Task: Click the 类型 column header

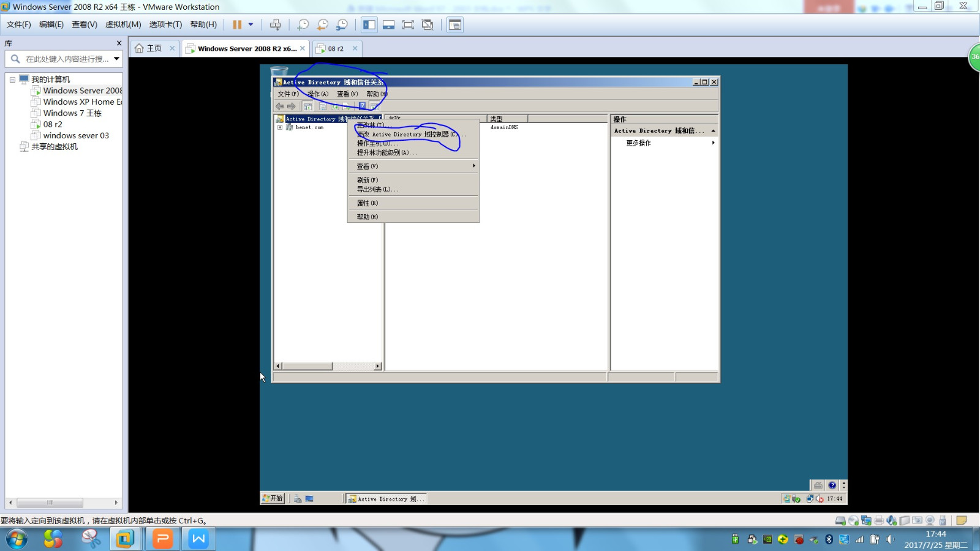Action: click(507, 119)
